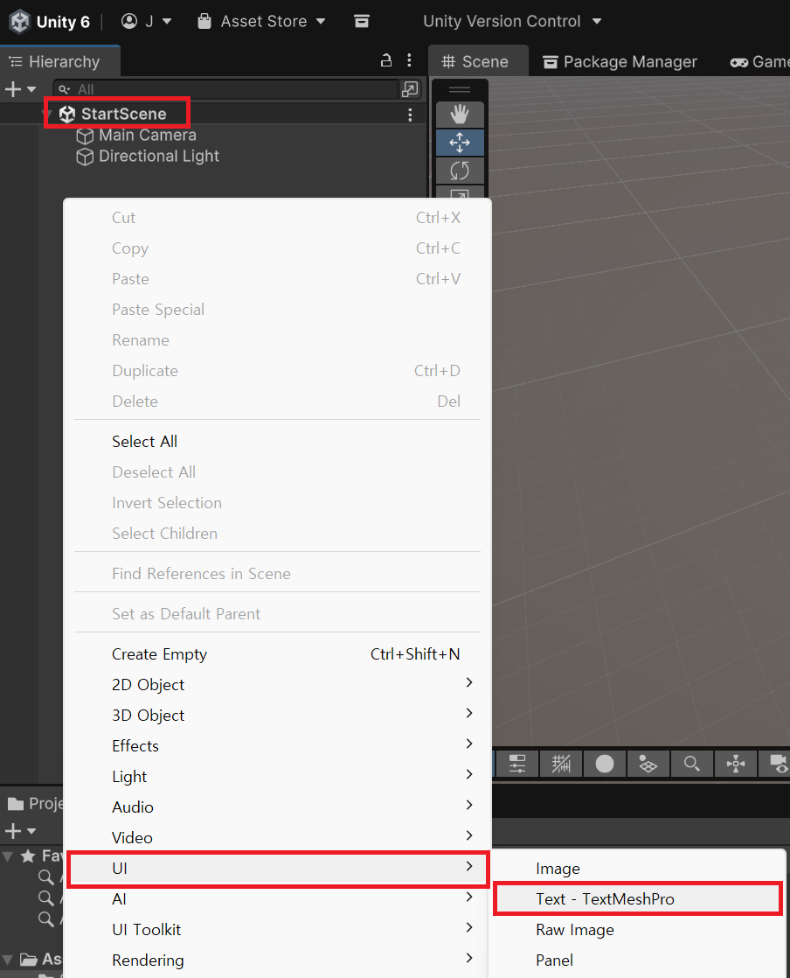
Task: Open the shaded draw mode circle icon
Action: (x=605, y=764)
